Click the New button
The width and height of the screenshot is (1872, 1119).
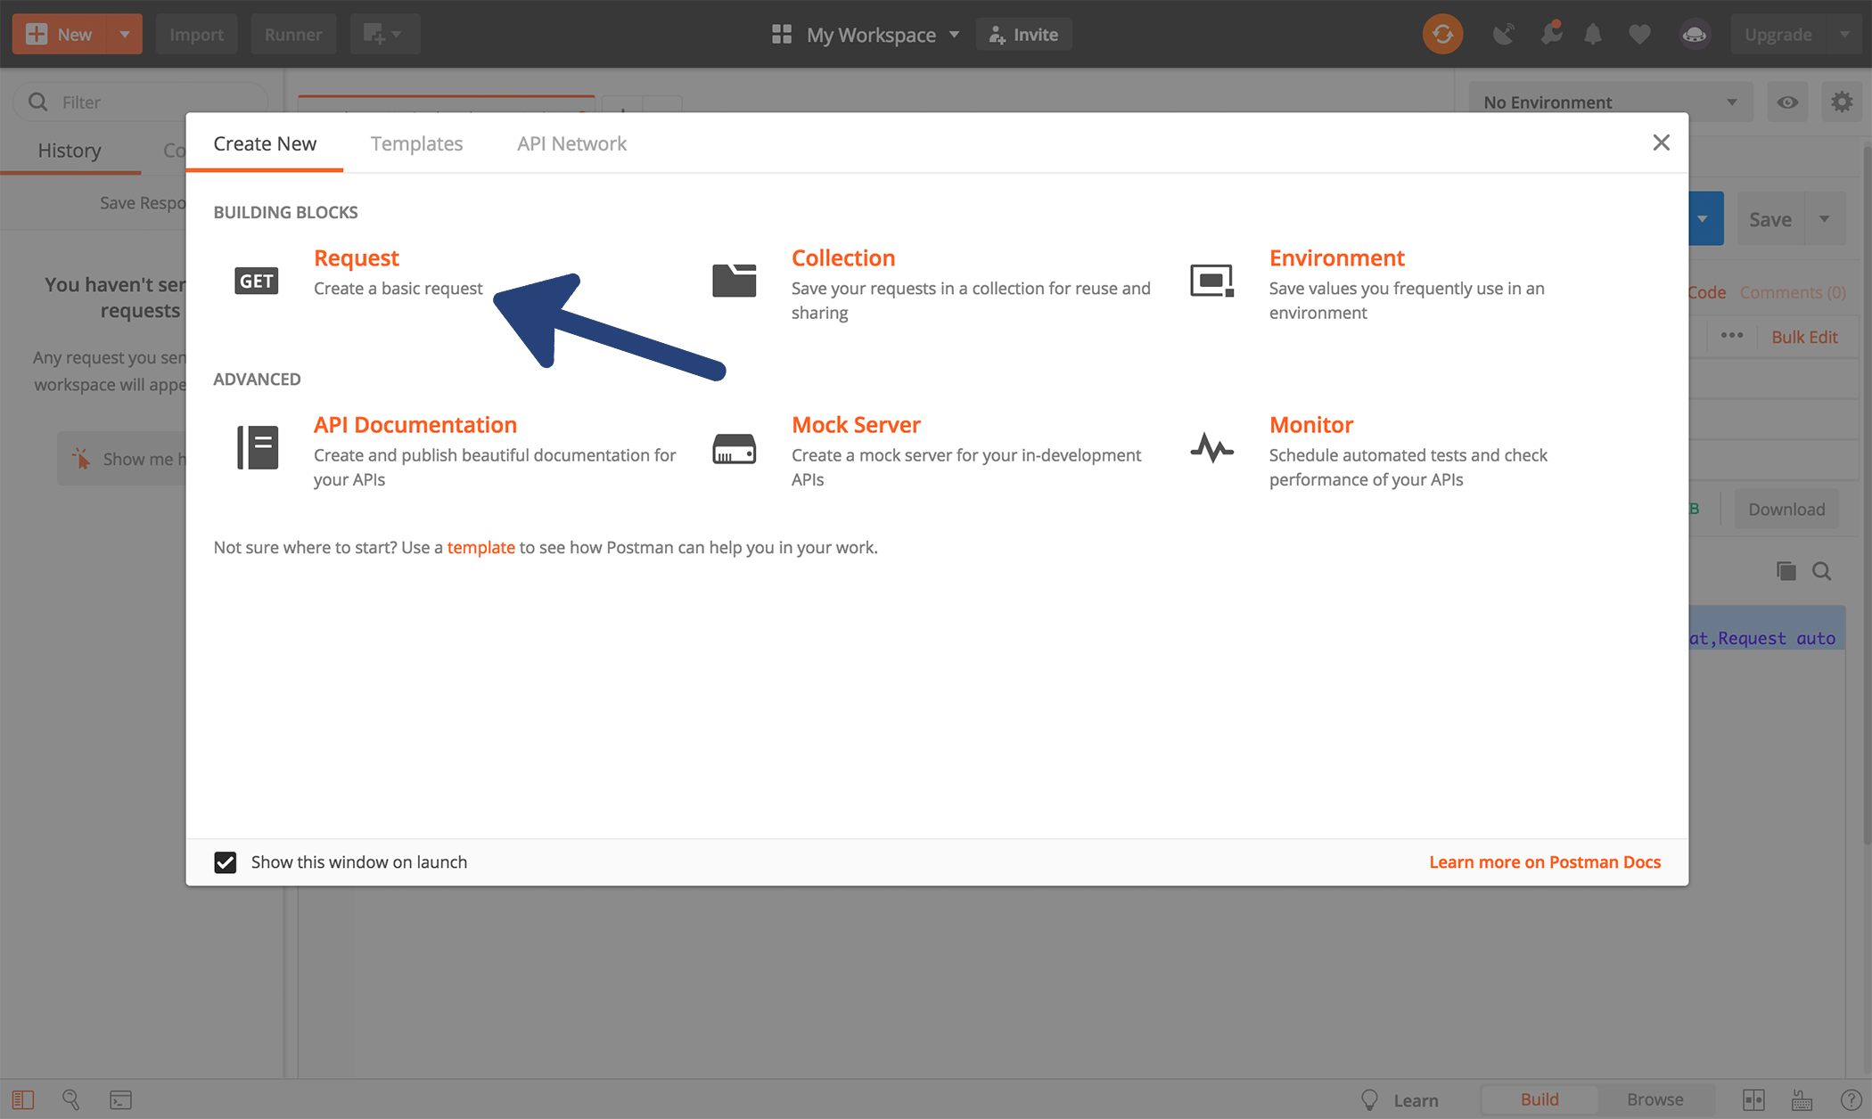point(60,35)
